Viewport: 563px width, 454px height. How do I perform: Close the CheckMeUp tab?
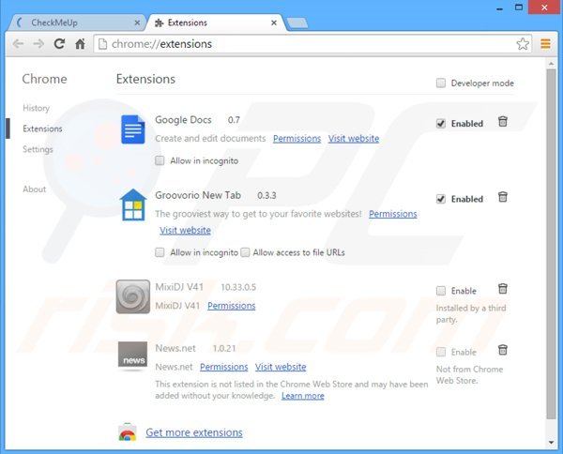pyautogui.click(x=137, y=23)
